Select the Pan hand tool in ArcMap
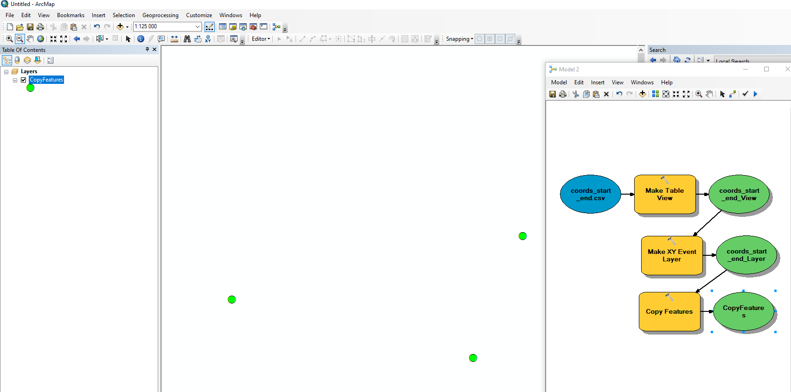 (x=30, y=39)
